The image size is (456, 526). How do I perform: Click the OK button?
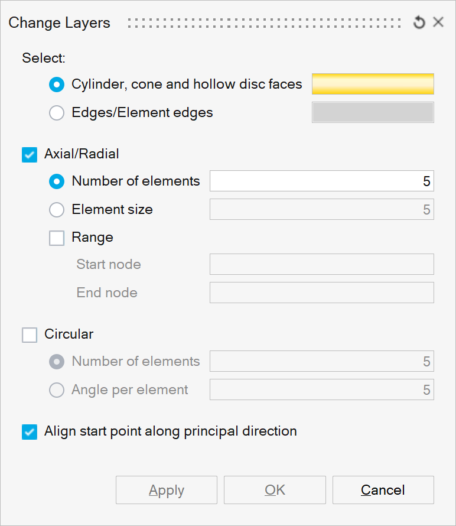click(x=275, y=490)
